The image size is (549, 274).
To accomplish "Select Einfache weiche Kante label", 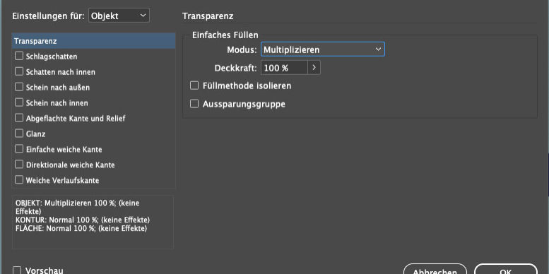I will tap(64, 150).
